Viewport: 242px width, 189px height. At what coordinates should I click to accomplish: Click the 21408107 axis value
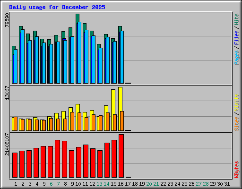tap(7, 145)
